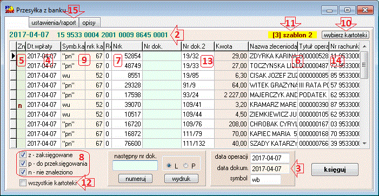
Task: Select the Tytuł cell III RATA
Action: (x=313, y=85)
